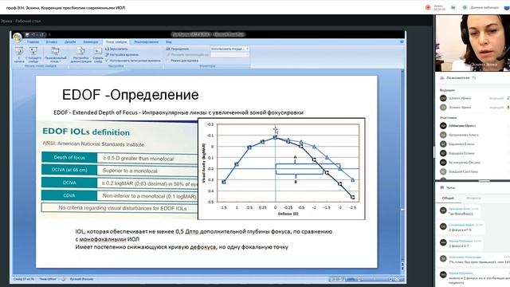Image resolution: width=510 pixels, height=287 pixels.
Task: Click microphone icon next to Эскина Эрика
Action: click(x=508, y=108)
